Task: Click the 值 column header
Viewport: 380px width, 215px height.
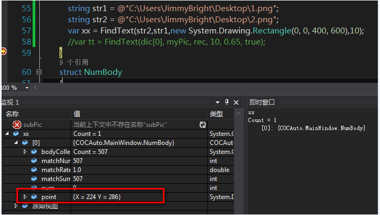Action: click(x=77, y=114)
